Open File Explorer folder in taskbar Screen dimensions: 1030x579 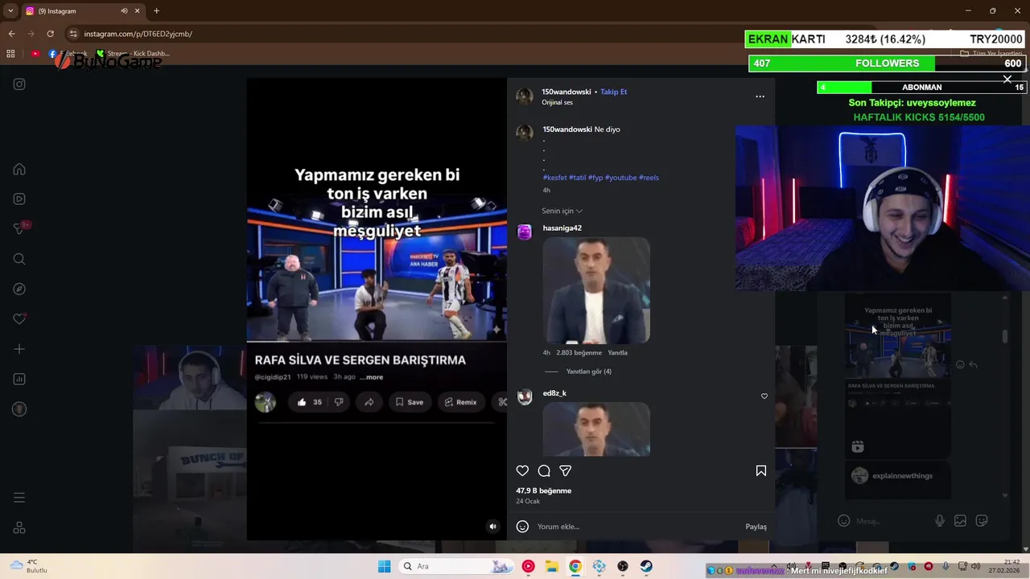point(552,566)
